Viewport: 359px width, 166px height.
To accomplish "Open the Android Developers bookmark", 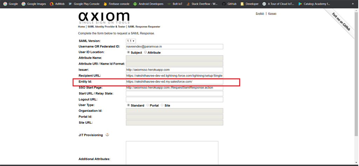I will pyautogui.click(x=148, y=4).
